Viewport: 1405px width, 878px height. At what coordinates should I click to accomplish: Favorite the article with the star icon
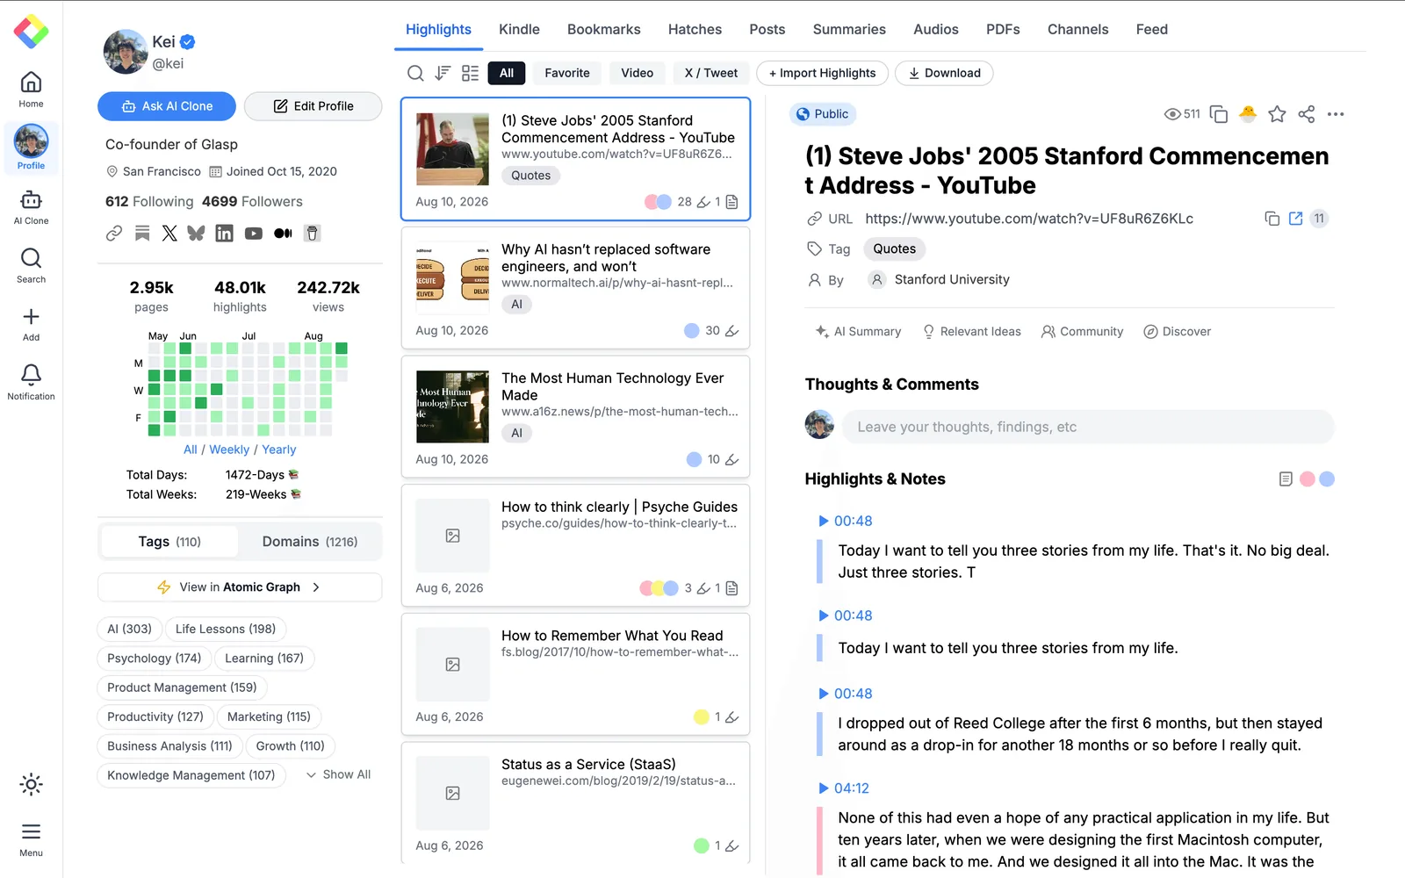click(x=1277, y=114)
